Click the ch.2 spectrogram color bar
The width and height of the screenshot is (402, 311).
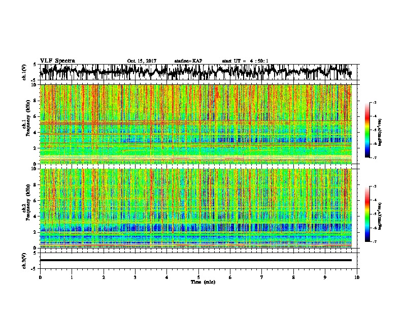coord(367,214)
